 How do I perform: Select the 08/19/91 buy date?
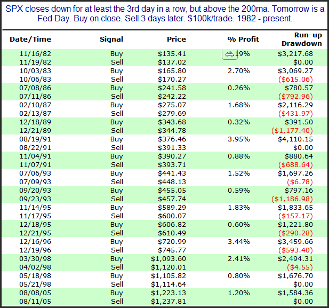coord(35,139)
